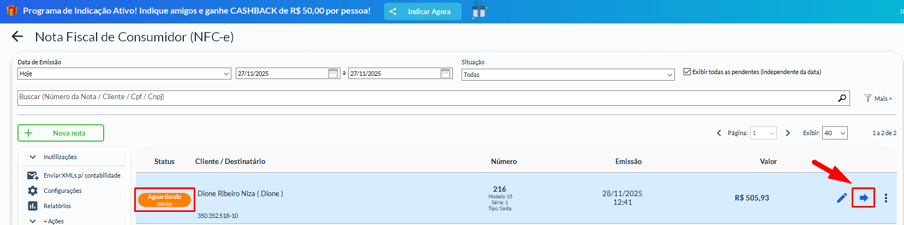Open the start date calendar picker
The image size is (904, 225).
pyautogui.click(x=333, y=74)
